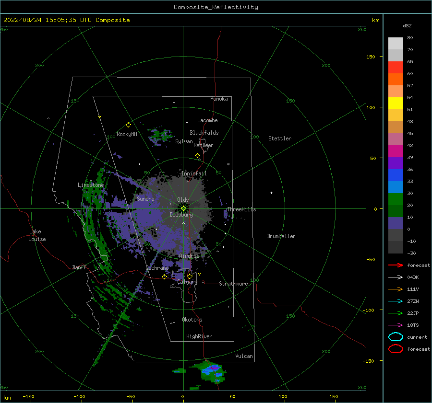Click the red 65 dBZ color swatch
The height and width of the screenshot is (403, 432).
[x=396, y=67]
